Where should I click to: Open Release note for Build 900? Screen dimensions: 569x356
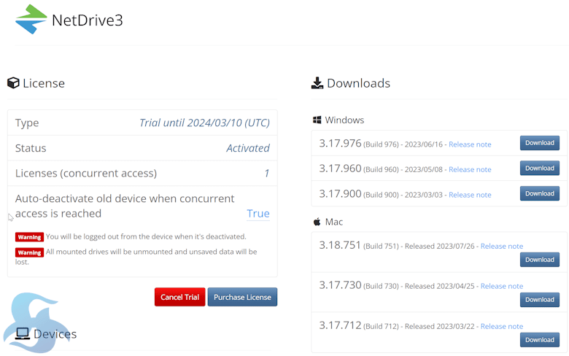(x=470, y=195)
